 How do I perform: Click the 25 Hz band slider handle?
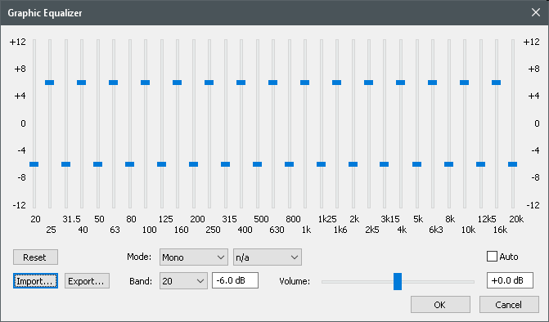(50, 83)
